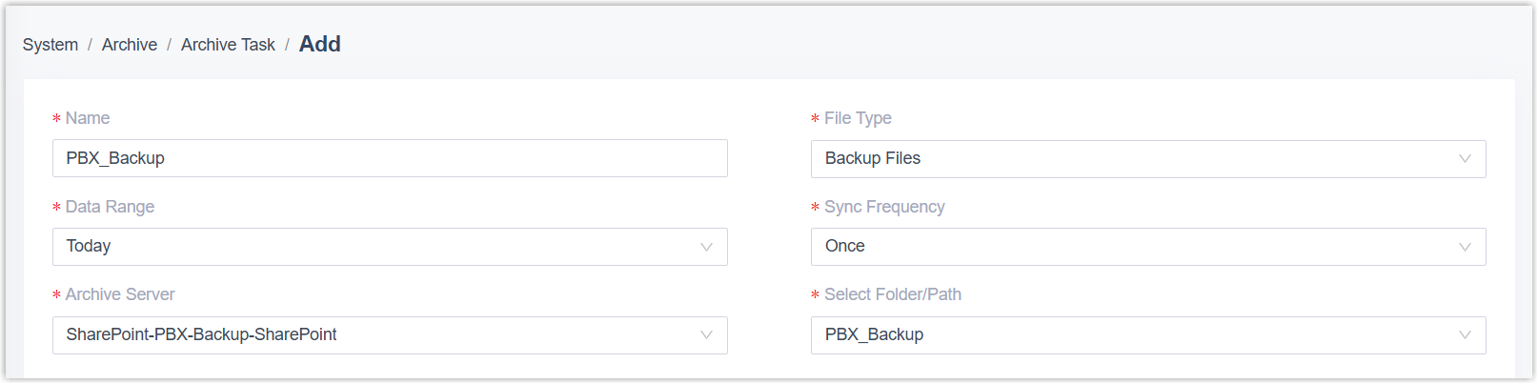The width and height of the screenshot is (1538, 384).
Task: Click the Archive Server field label
Action: [x=120, y=294]
